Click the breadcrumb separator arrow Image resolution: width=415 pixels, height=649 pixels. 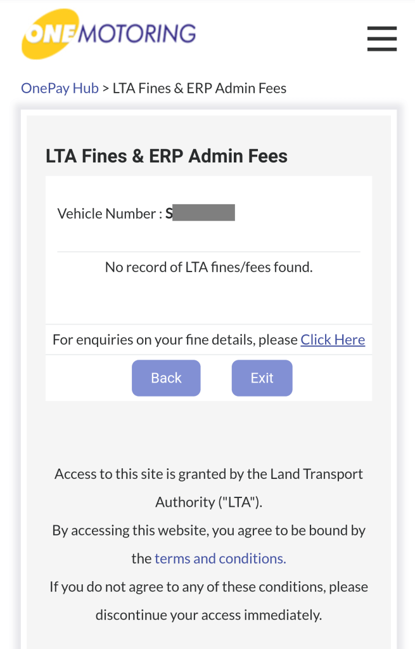point(106,88)
